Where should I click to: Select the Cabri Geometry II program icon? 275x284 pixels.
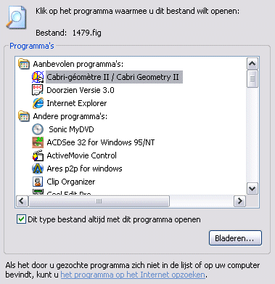pos(38,77)
